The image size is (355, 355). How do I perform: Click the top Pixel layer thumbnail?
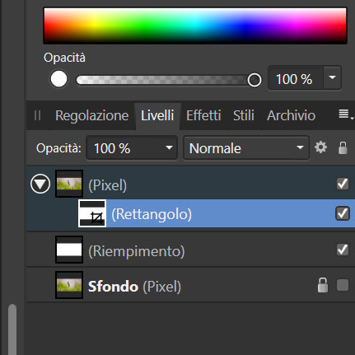(x=69, y=184)
